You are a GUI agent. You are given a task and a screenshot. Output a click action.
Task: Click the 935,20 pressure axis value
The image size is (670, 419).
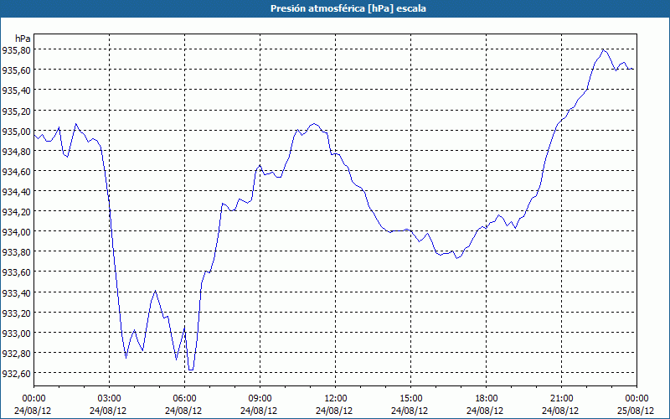point(16,111)
